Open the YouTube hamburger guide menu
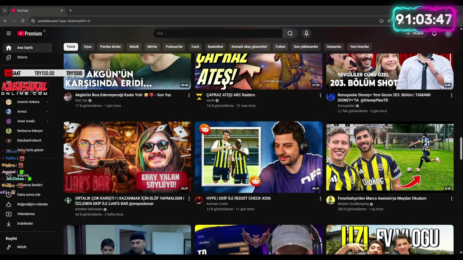The image size is (463, 260). [x=9, y=33]
